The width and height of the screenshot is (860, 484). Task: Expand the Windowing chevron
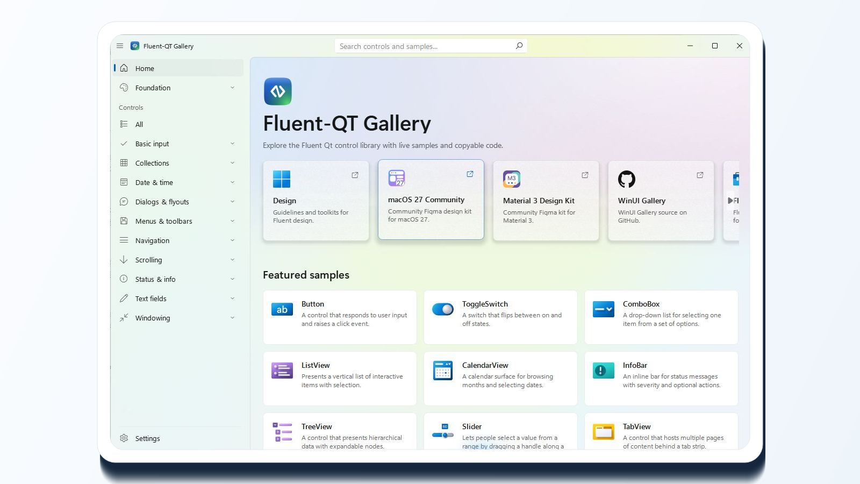pos(233,318)
